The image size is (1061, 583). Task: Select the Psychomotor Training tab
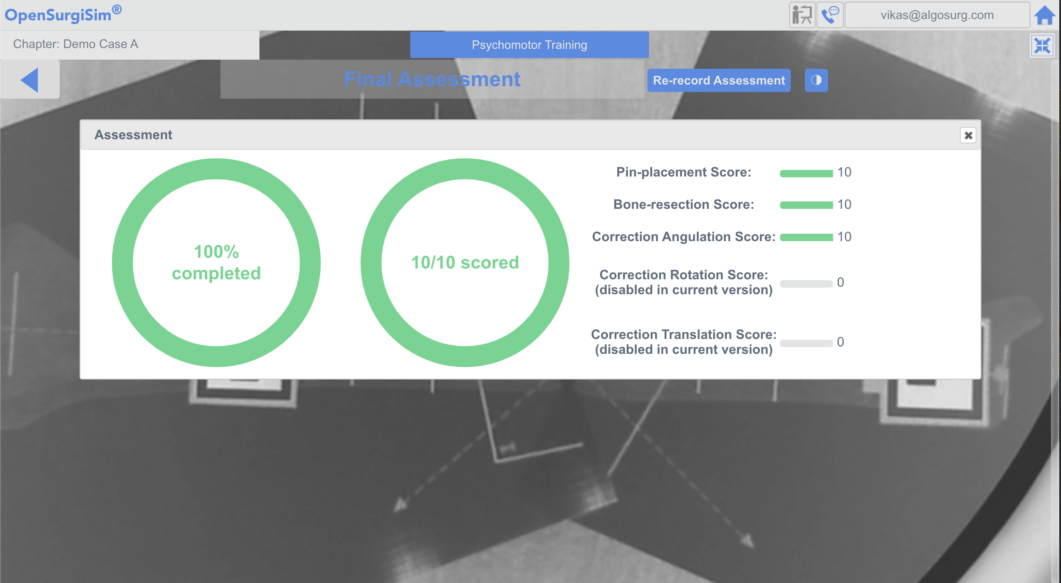(529, 45)
